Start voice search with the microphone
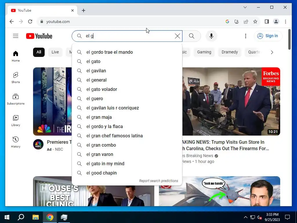 point(211,36)
